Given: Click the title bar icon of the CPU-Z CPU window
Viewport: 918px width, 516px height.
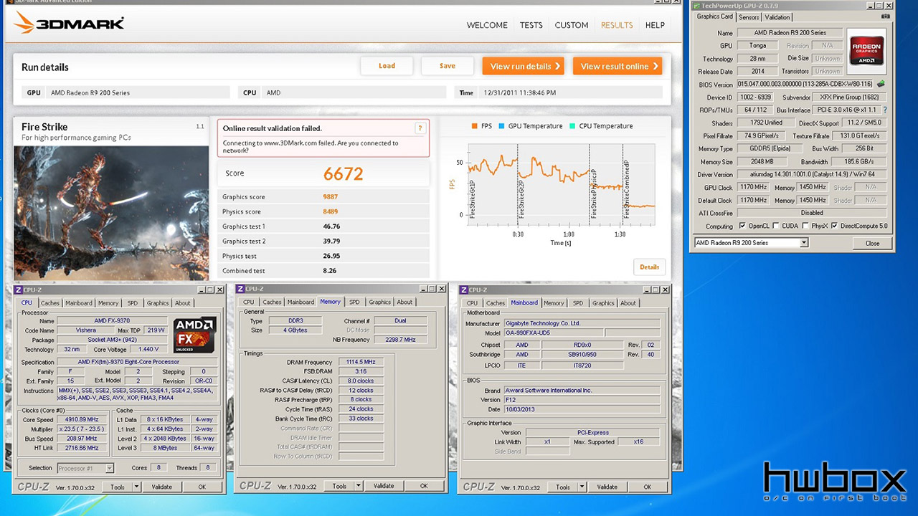Looking at the screenshot, I should click(18, 290).
